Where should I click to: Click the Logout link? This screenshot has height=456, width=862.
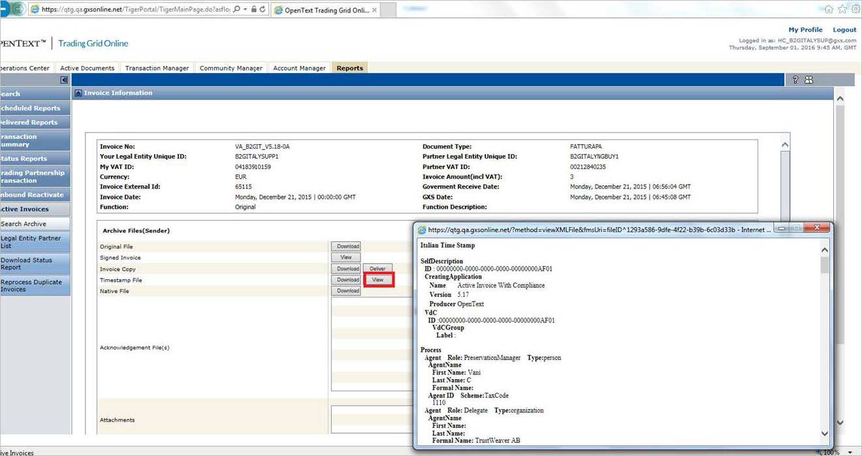click(x=844, y=30)
